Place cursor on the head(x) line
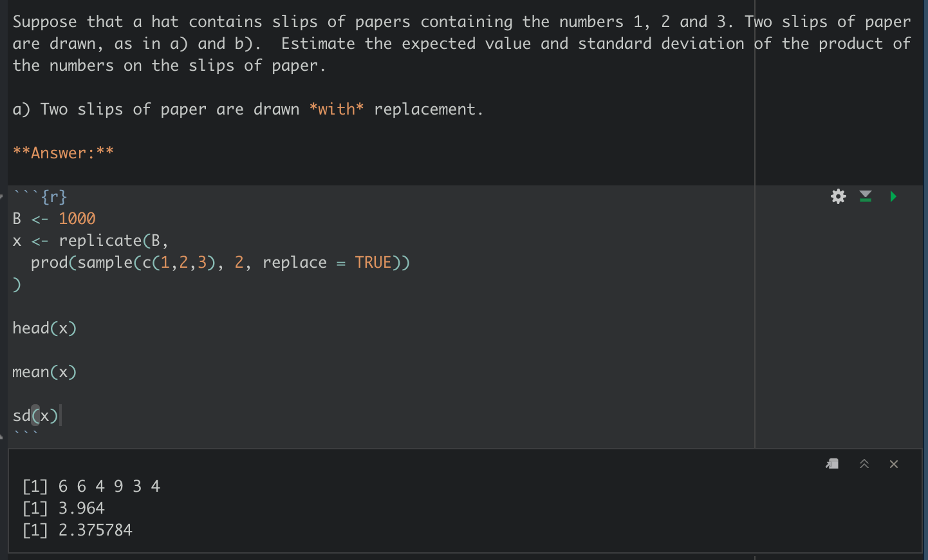This screenshot has height=560, width=928. (x=44, y=328)
